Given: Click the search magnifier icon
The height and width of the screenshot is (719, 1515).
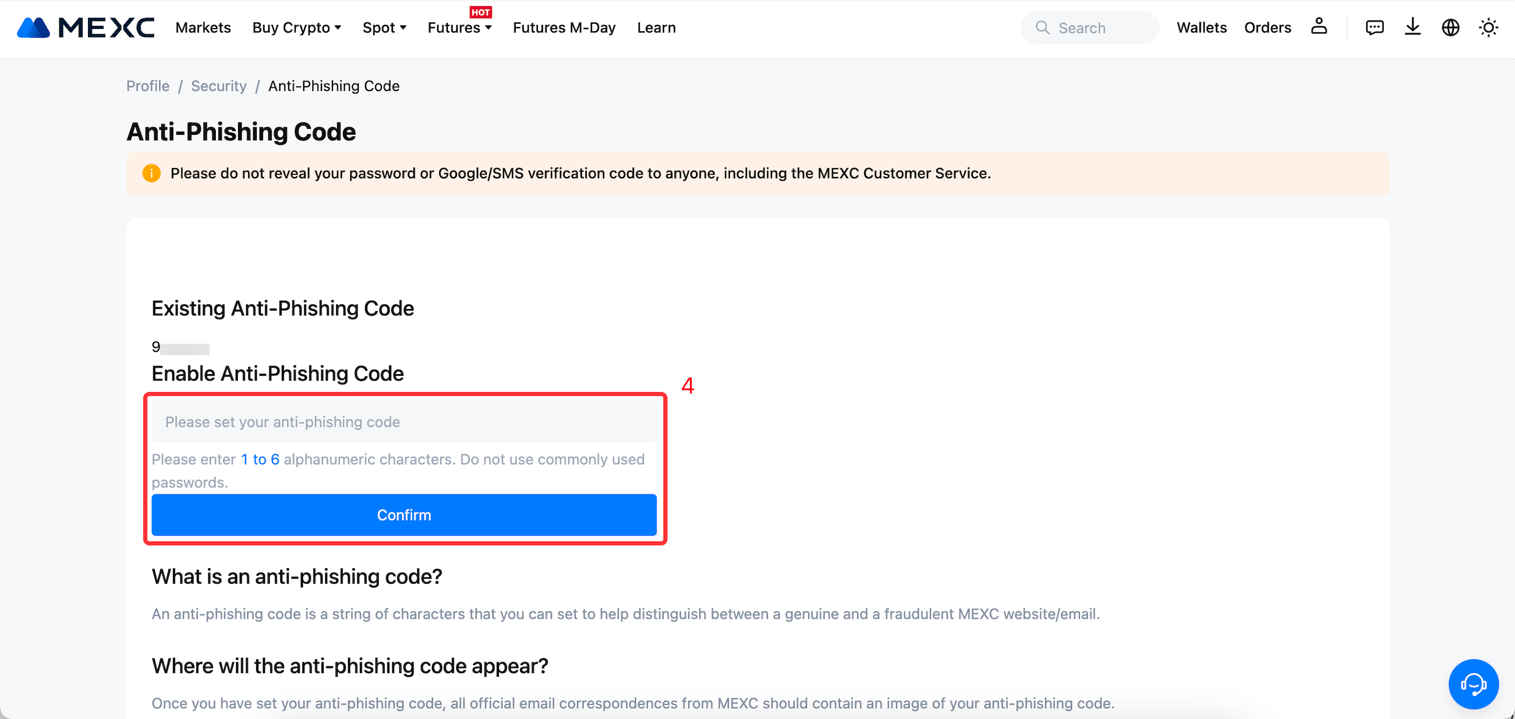Looking at the screenshot, I should coord(1042,27).
